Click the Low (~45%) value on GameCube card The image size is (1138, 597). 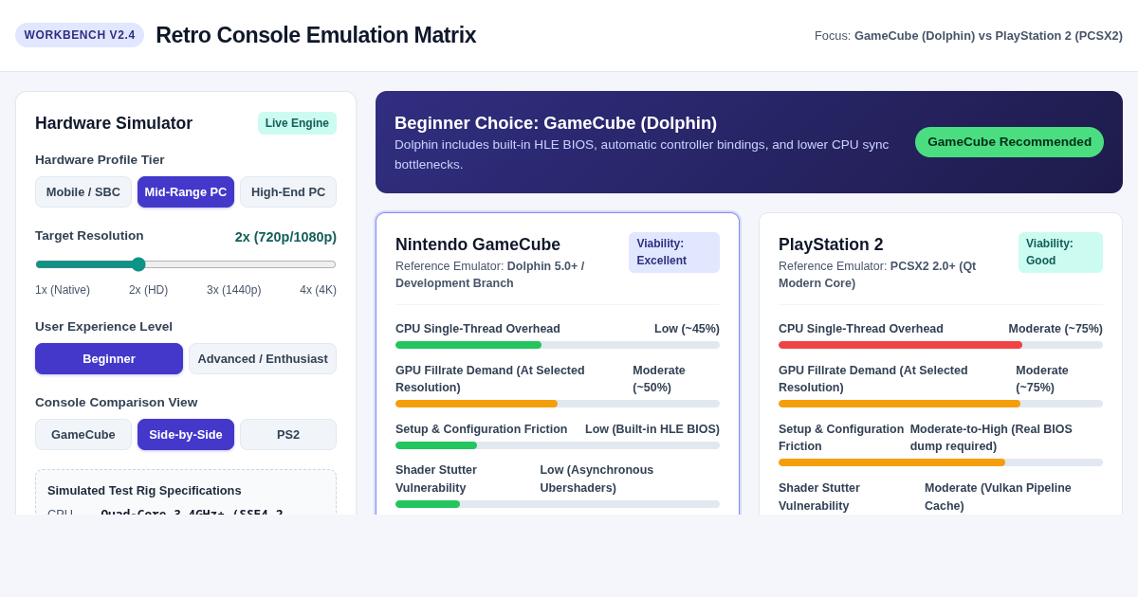(687, 329)
